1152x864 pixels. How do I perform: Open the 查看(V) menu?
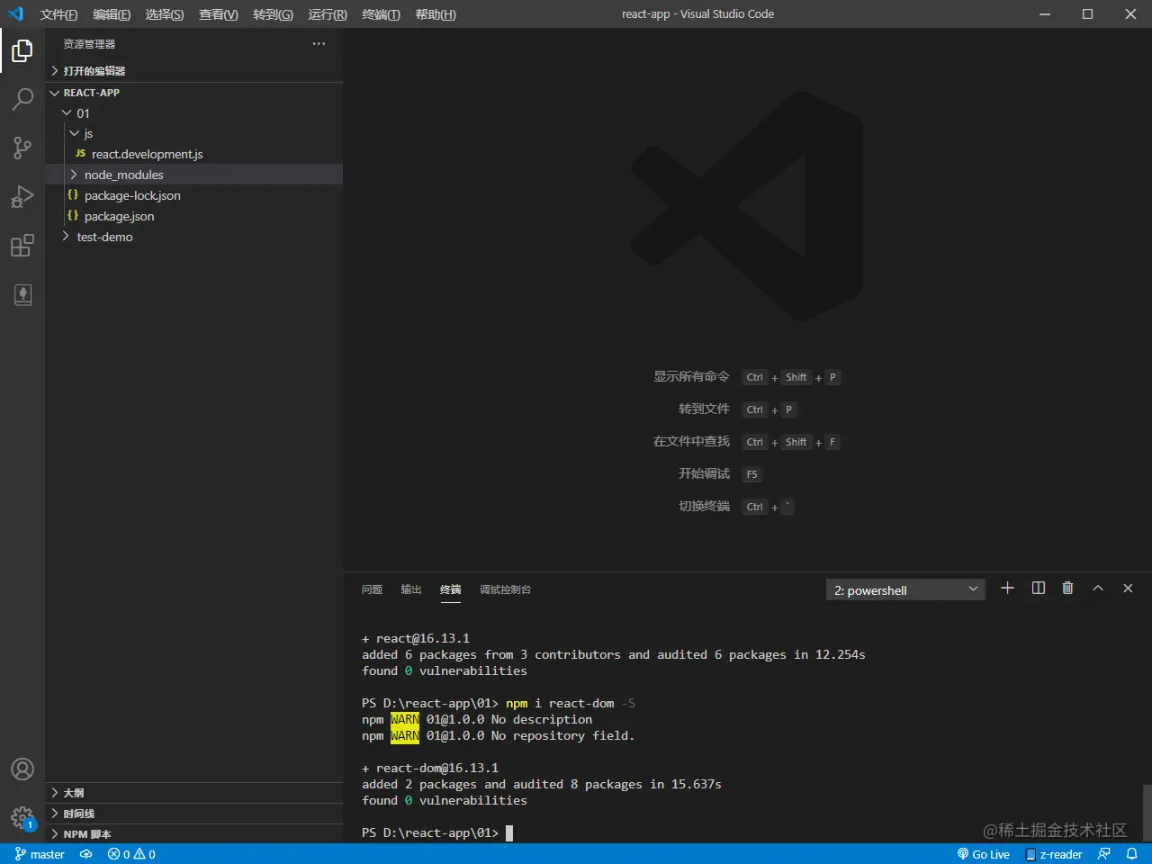(x=219, y=14)
